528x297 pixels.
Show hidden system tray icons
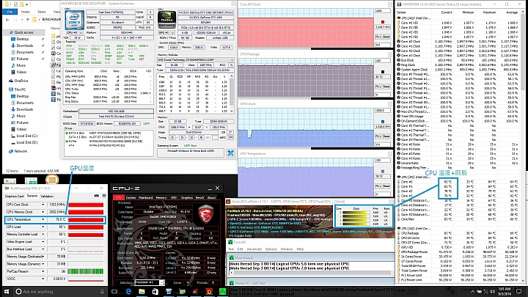point(472,292)
